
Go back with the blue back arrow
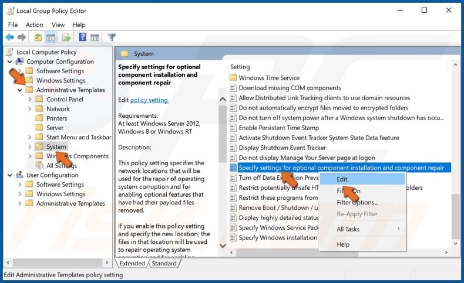[x=10, y=37]
